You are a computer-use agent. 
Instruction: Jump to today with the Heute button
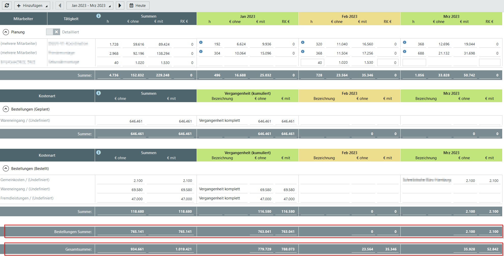(x=138, y=5)
